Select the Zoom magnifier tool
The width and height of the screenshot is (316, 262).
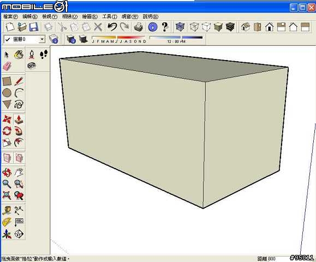(7, 184)
